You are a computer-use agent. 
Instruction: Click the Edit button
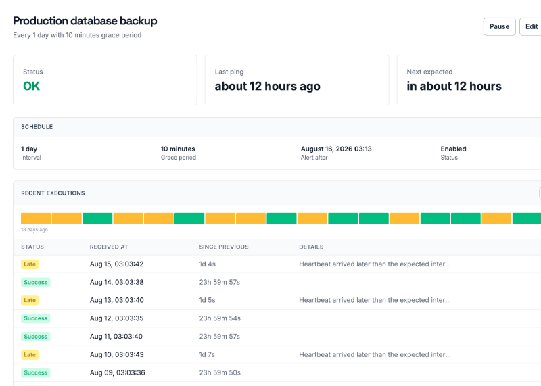[531, 26]
